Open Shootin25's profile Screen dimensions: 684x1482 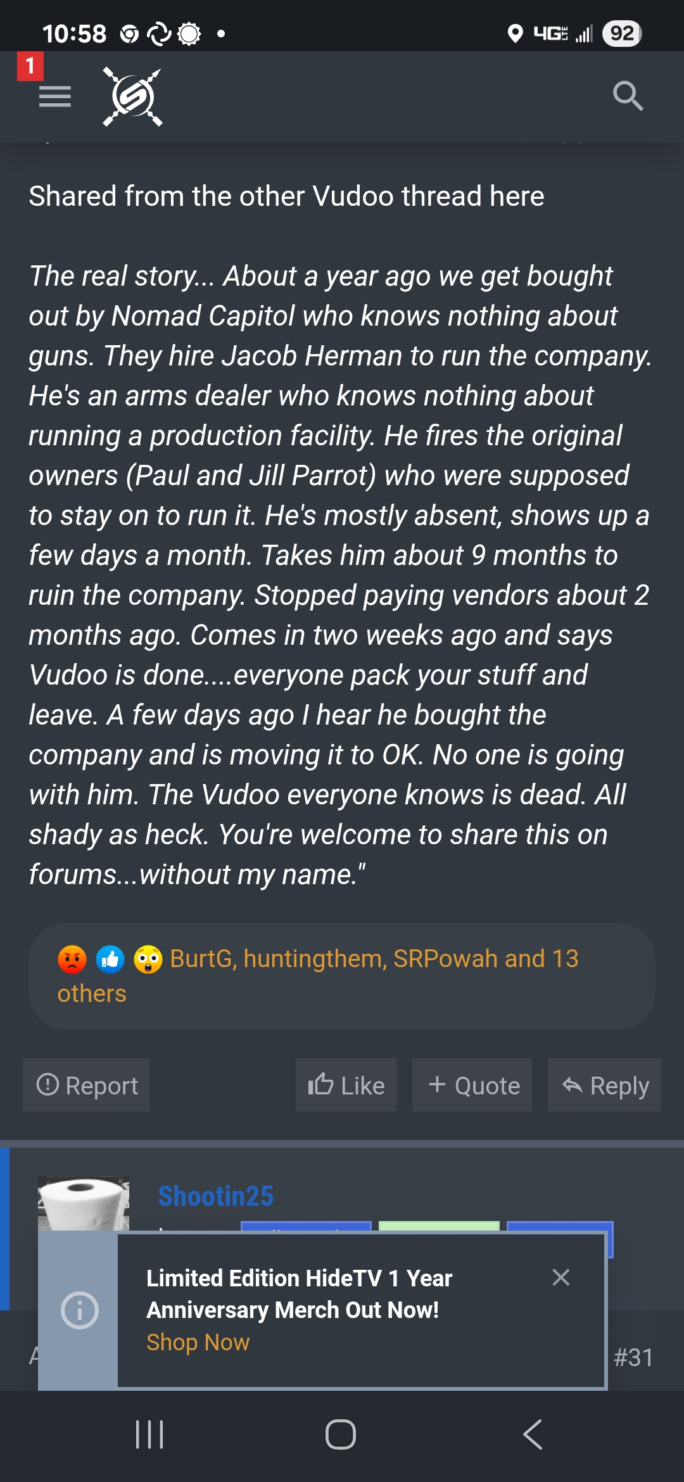(x=215, y=1196)
